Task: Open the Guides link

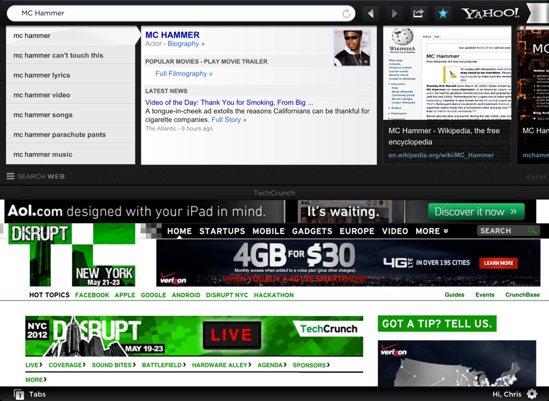Action: (455, 295)
